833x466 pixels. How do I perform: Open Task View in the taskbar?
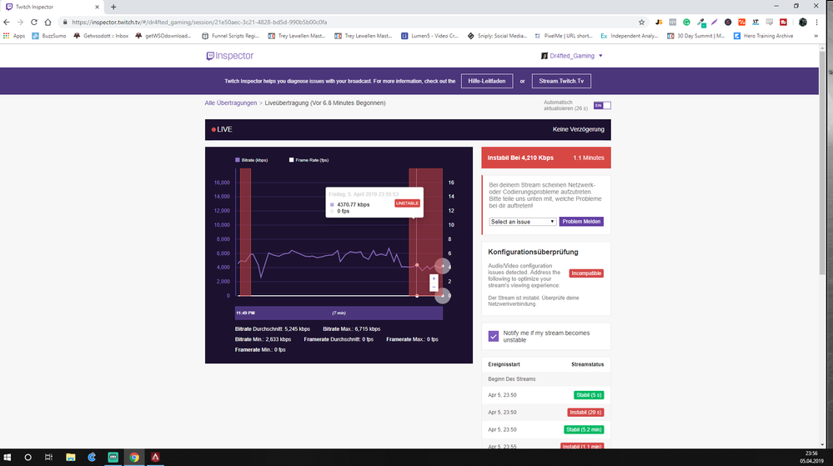pos(48,457)
